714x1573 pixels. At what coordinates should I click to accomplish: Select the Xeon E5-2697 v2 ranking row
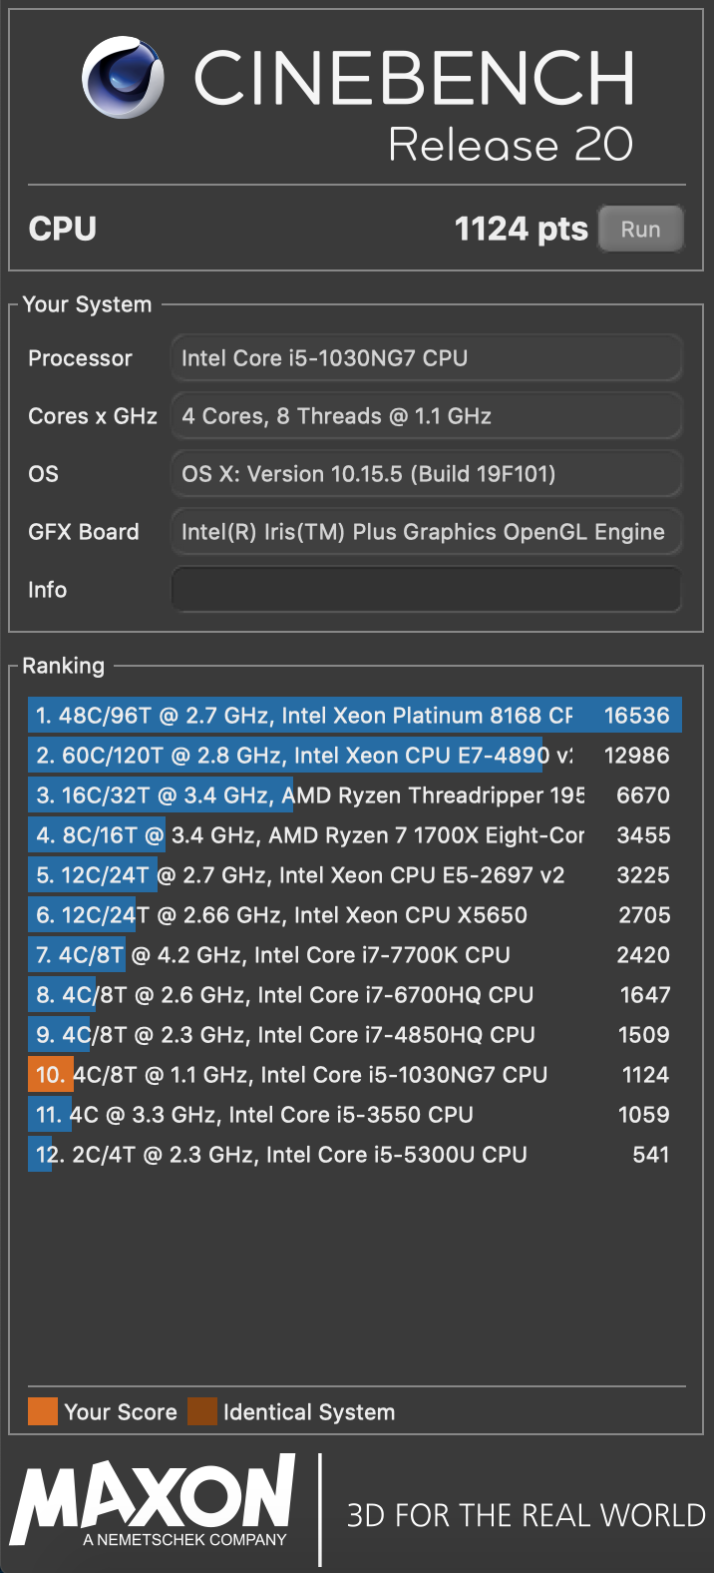(x=355, y=875)
